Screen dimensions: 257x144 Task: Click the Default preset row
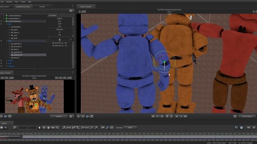[60, 18]
